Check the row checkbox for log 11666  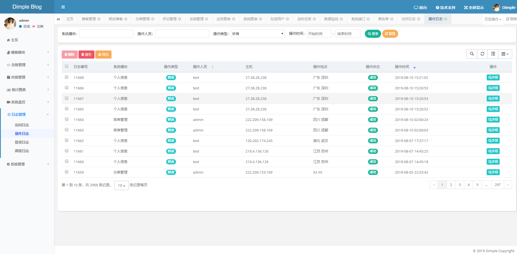(67, 87)
